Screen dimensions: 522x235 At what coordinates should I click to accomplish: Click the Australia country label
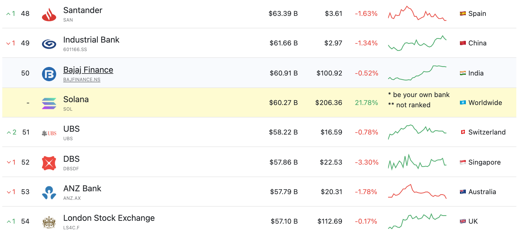(x=482, y=192)
